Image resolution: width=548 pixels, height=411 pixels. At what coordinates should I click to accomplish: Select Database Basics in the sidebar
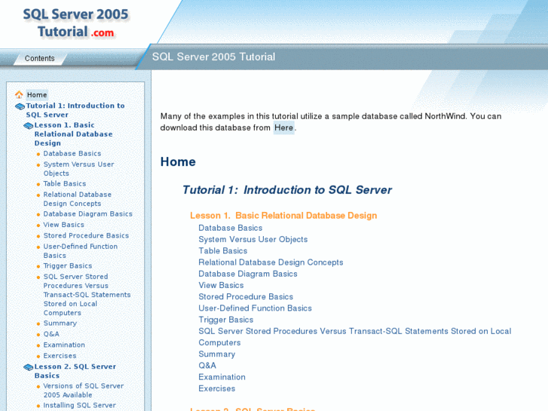[72, 154]
